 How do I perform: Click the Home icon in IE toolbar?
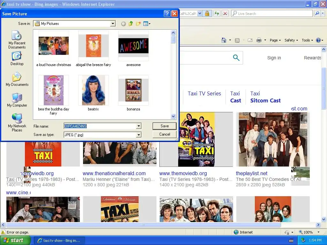point(224,40)
